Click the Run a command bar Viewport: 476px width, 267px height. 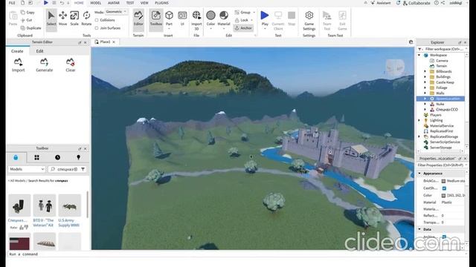237,254
